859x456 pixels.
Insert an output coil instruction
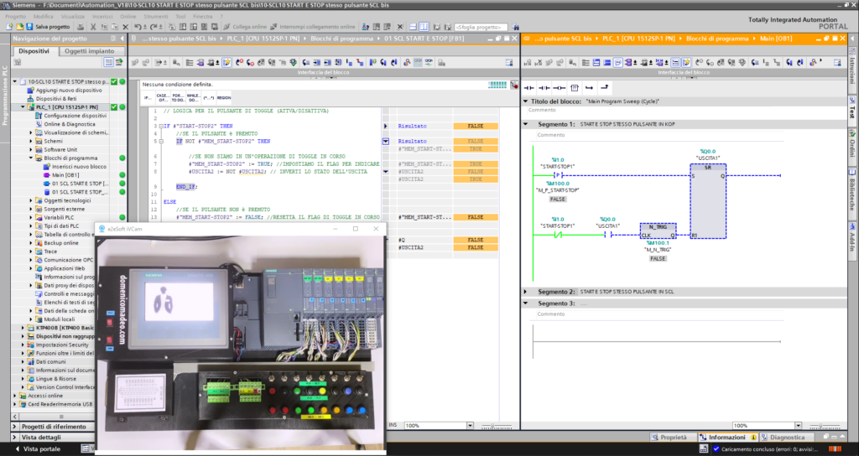coord(560,87)
